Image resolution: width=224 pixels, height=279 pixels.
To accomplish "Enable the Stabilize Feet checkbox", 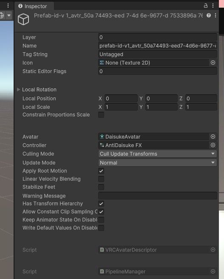I will tap(101, 187).
